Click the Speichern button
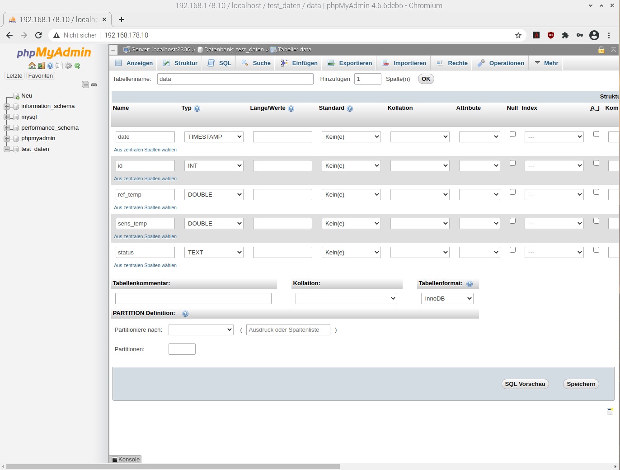 coord(581,384)
